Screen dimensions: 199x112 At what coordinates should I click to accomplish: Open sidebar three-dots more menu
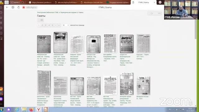click(1, 104)
